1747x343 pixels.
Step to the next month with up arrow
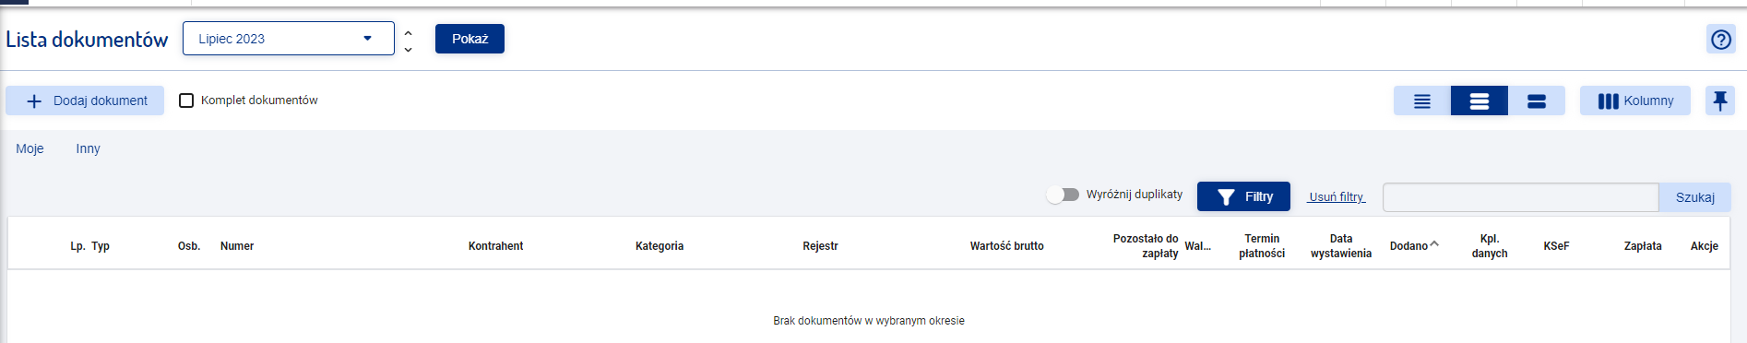pyautogui.click(x=408, y=31)
